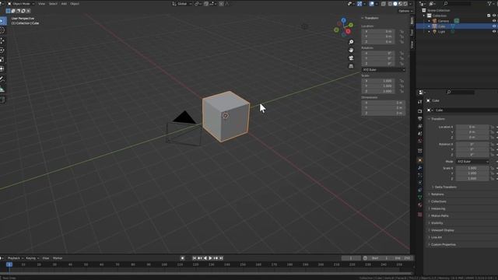Open the World properties tab icon
The image size is (498, 280).
point(420,141)
